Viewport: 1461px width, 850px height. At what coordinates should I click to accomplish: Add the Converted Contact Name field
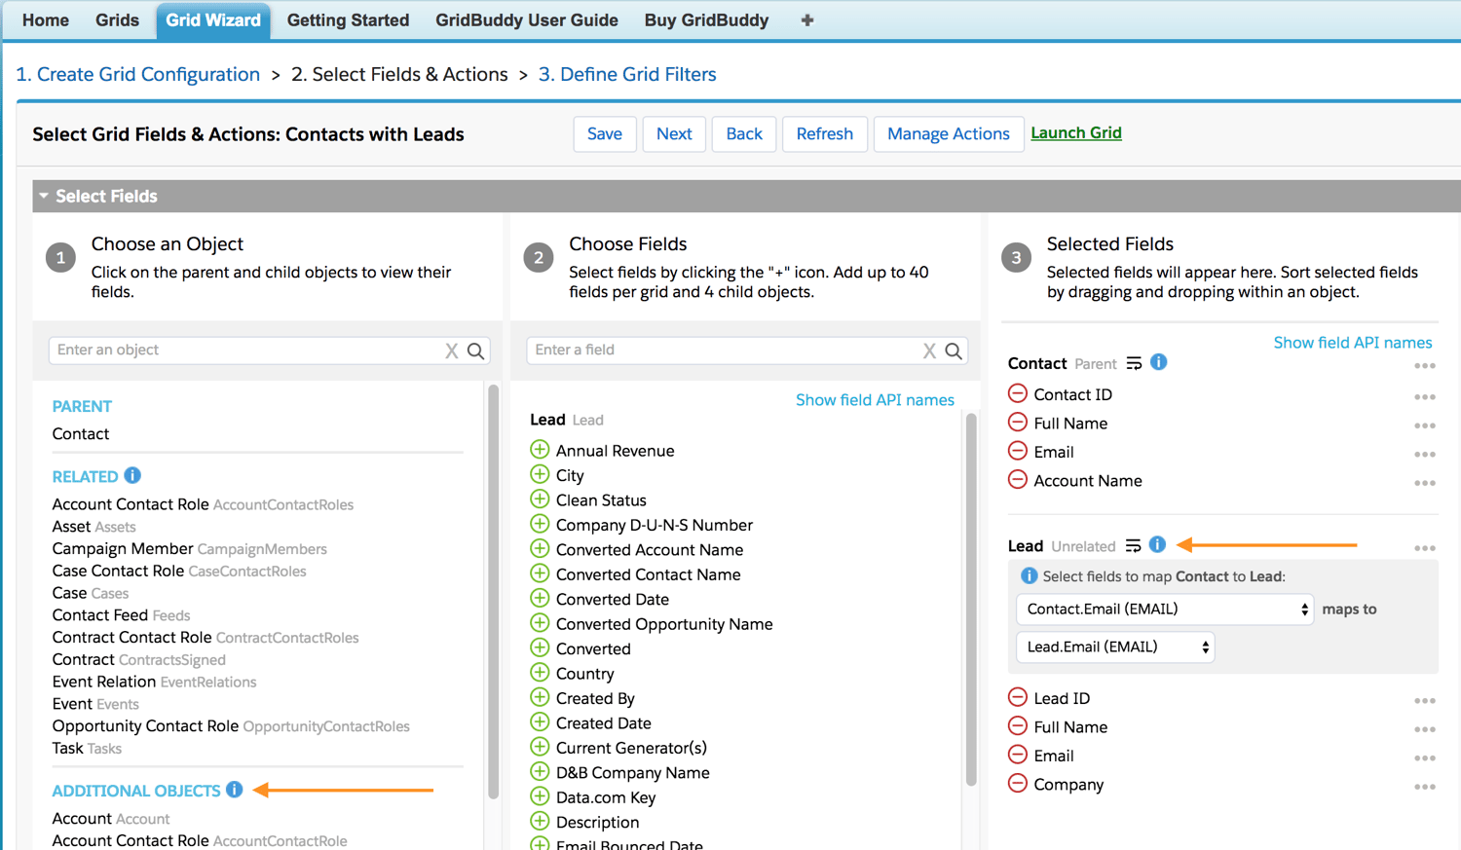[540, 573]
